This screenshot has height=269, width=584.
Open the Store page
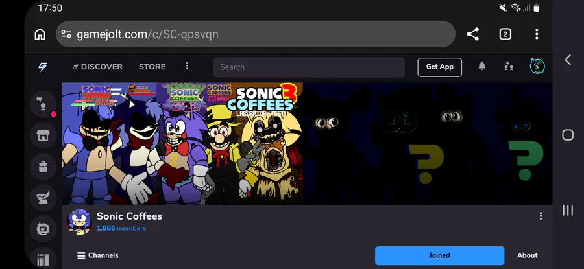click(x=152, y=67)
